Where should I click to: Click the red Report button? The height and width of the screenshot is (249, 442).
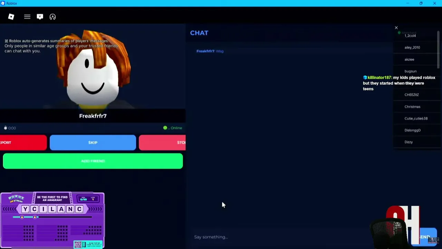coord(23,142)
